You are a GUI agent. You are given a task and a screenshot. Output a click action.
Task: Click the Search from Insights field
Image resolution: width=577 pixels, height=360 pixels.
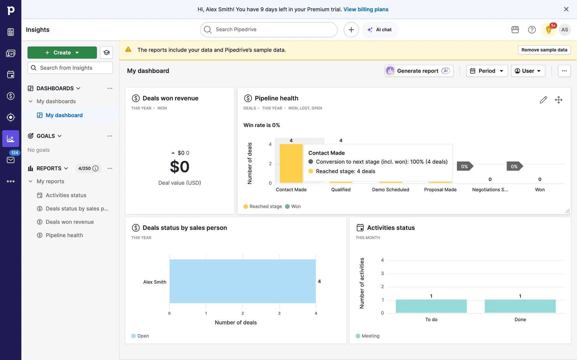tap(70, 68)
